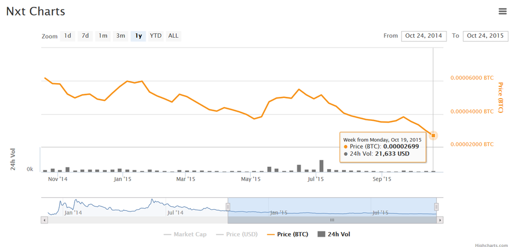
Task: Edit the To date field
Action: tap(485, 36)
